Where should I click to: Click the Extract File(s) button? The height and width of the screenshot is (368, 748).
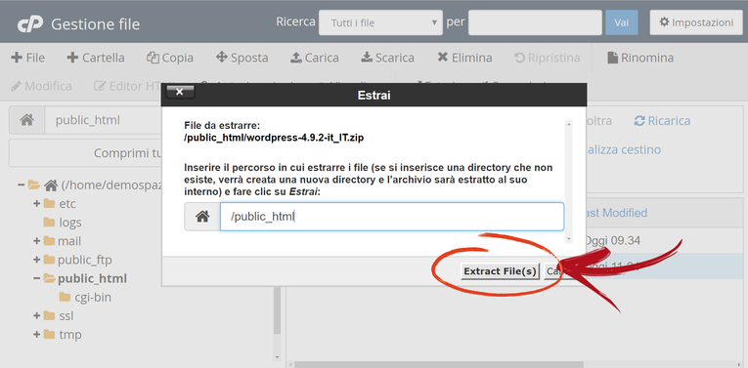(x=500, y=271)
